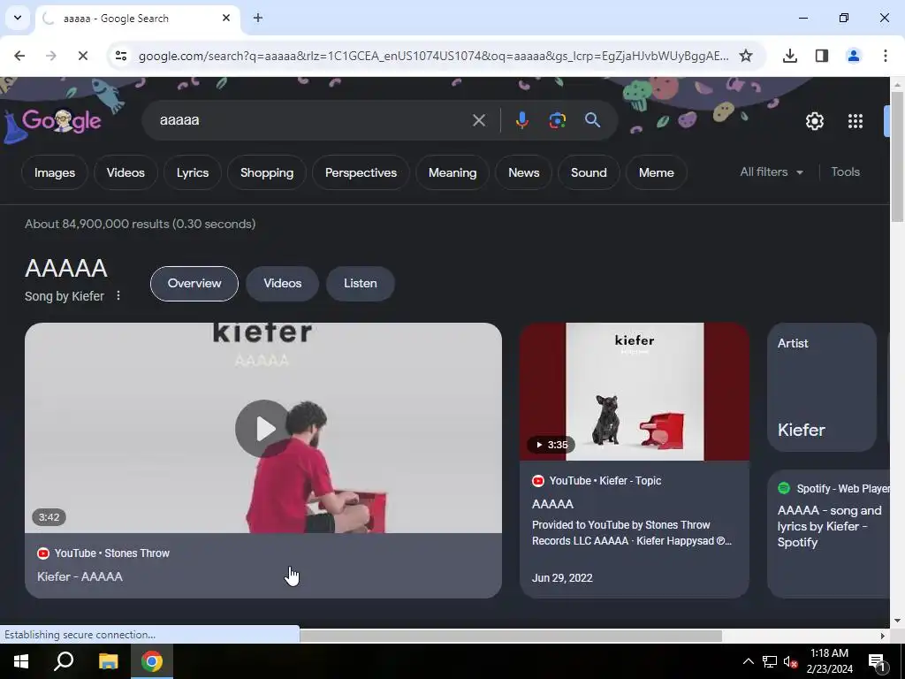Image resolution: width=905 pixels, height=679 pixels.
Task: Close the 'aaaaa - Google Search' tab
Action: click(226, 18)
